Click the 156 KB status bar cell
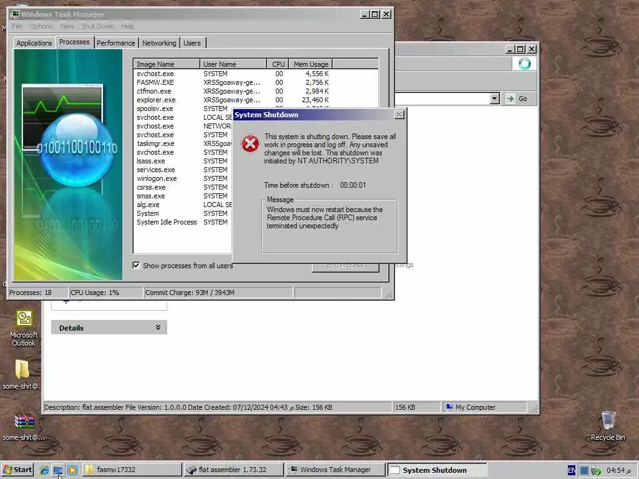Screen dimensions: 639x479 pos(417,407)
